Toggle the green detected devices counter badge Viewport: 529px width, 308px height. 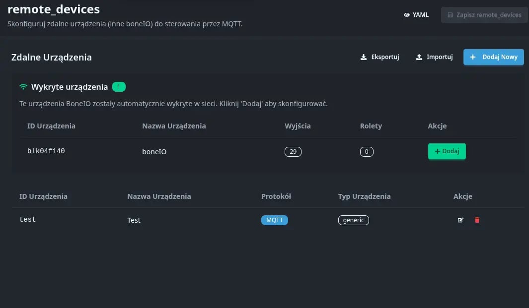[119, 86]
